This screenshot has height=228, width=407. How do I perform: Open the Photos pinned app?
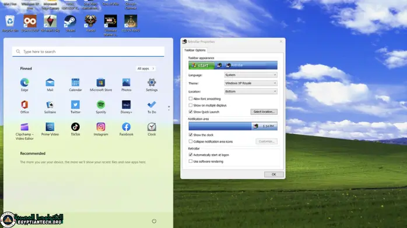[126, 85]
